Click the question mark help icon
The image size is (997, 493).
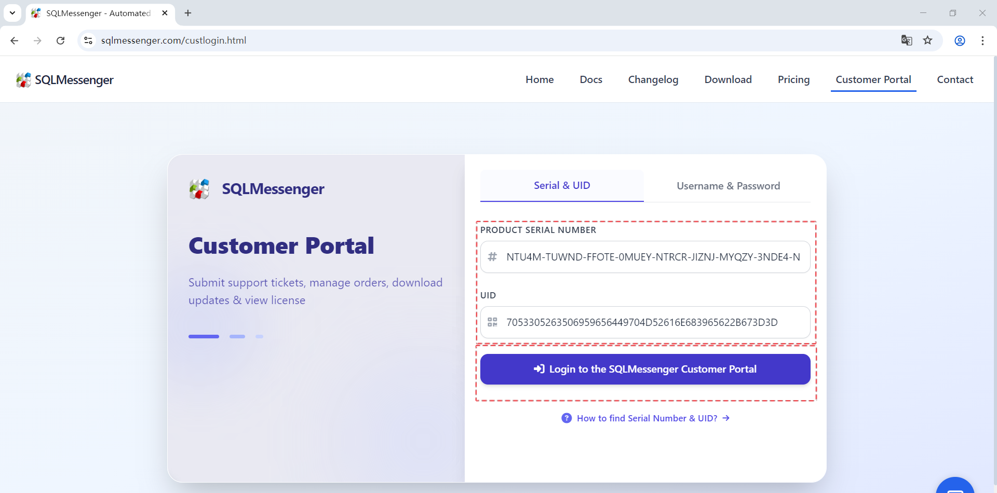pos(567,418)
